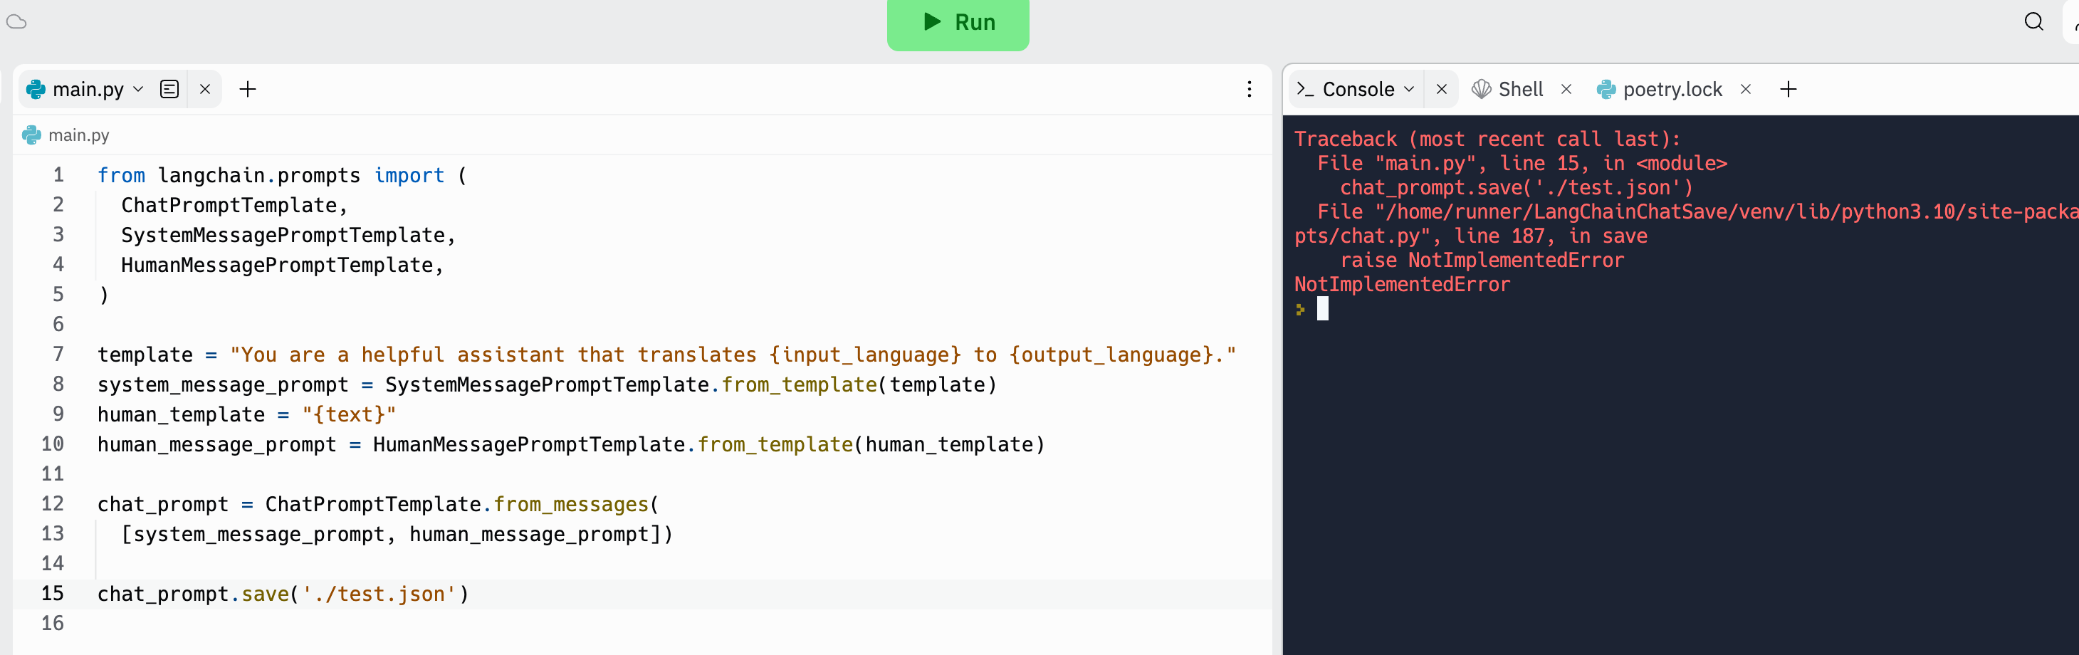Switch to the Shell tab
The width and height of the screenshot is (2079, 655).
tap(1522, 89)
